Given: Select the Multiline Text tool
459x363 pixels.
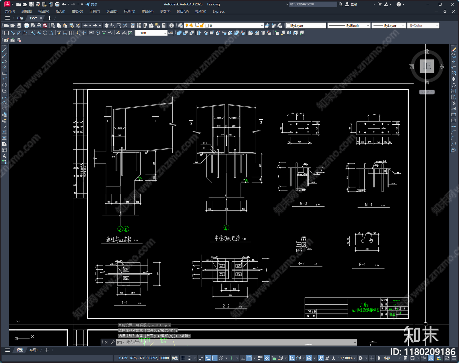Looking at the screenshot, I should click(x=4, y=156).
